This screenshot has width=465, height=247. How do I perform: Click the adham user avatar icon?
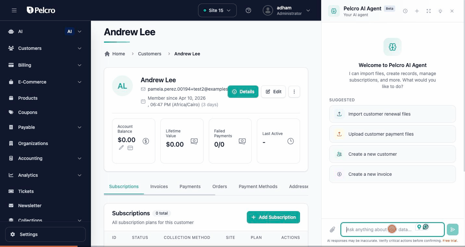268,10
